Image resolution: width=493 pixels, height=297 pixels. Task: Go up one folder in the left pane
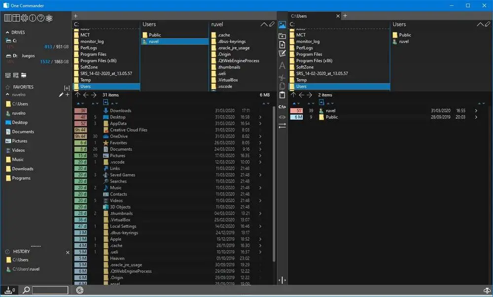pos(78,95)
